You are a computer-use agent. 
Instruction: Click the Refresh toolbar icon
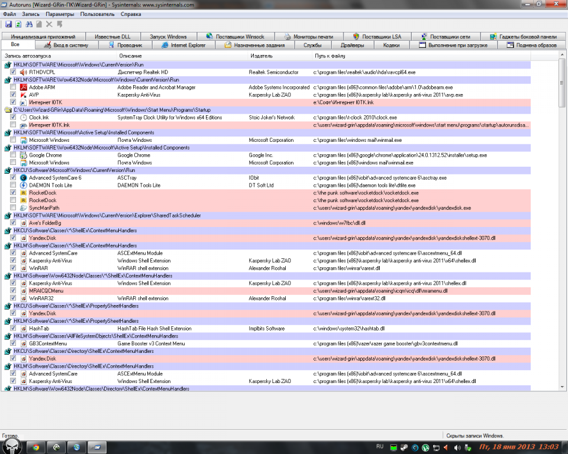point(18,24)
